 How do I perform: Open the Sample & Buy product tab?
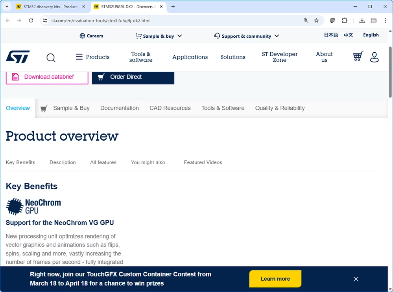pyautogui.click(x=65, y=108)
